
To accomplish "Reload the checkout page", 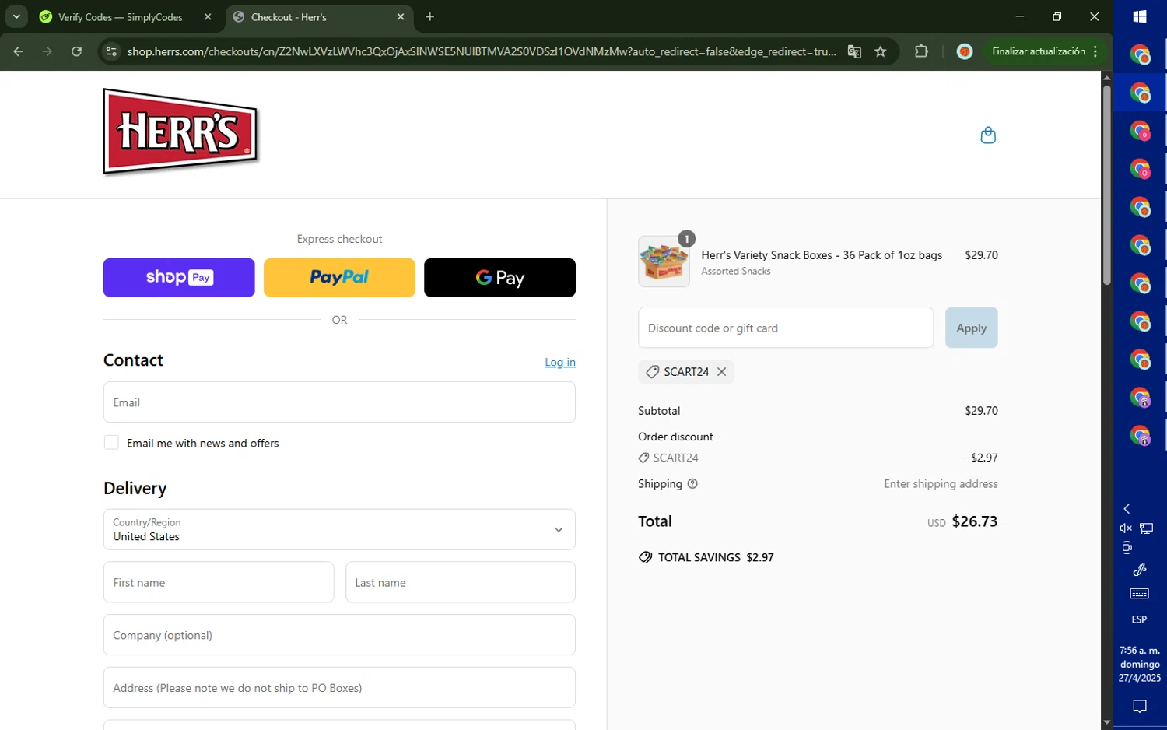I will tap(76, 51).
